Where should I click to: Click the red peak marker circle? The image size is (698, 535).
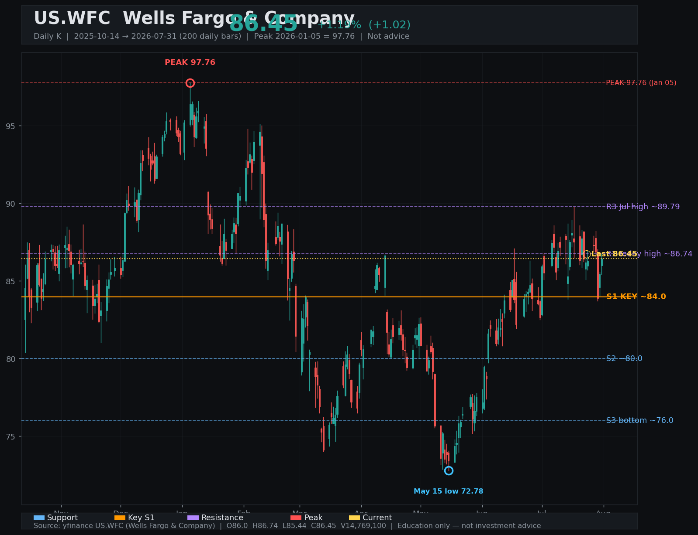tap(190, 83)
